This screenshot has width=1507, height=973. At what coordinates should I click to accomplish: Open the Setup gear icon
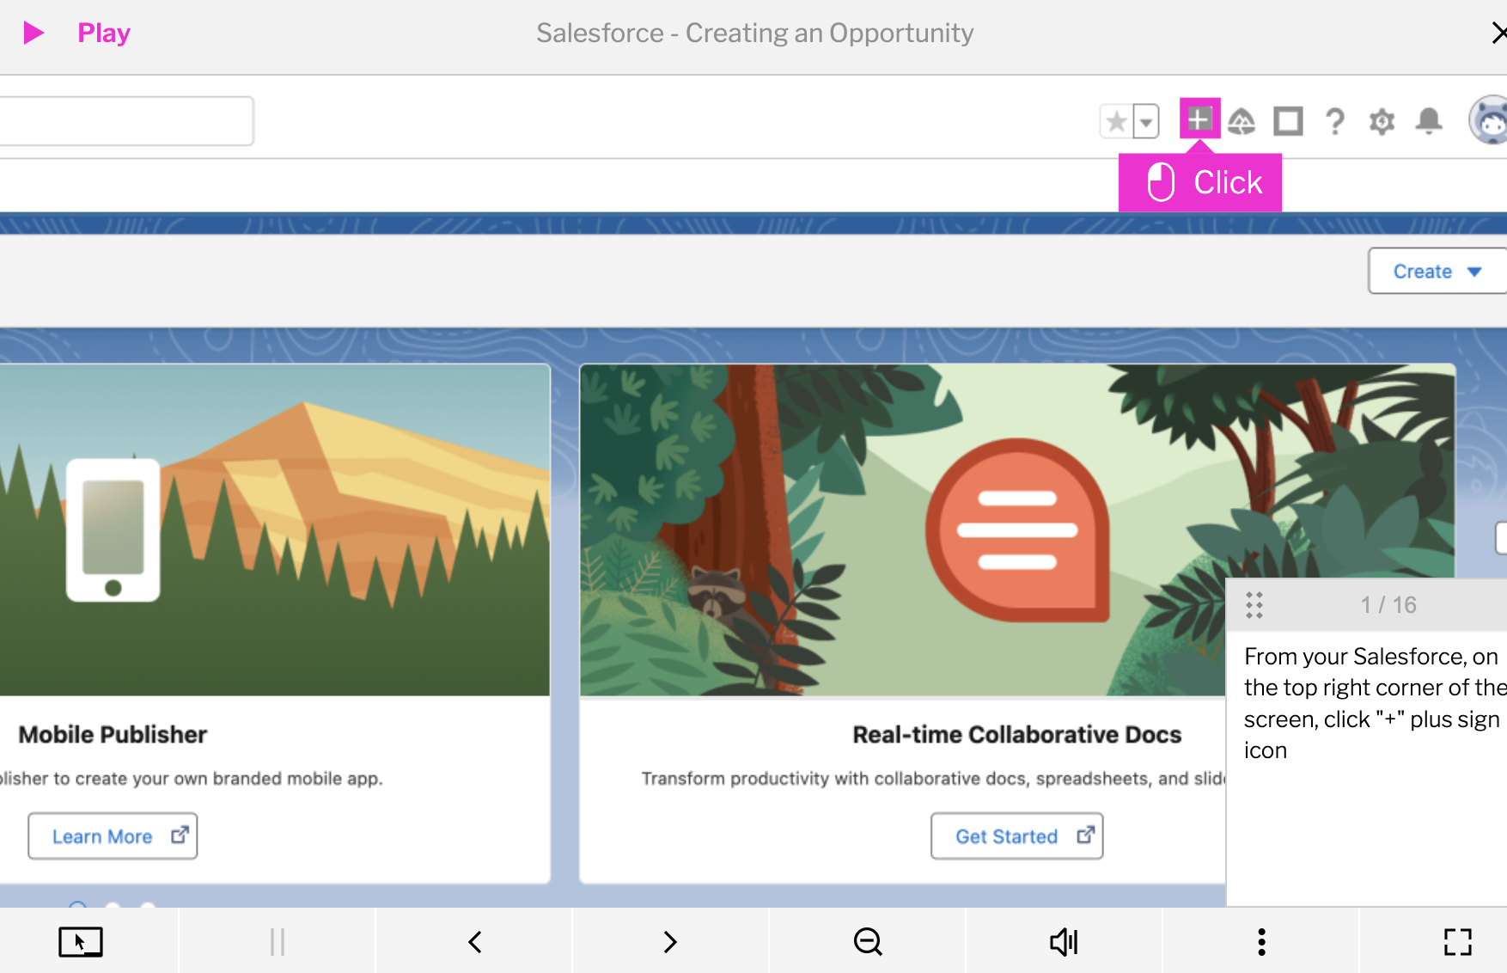(1382, 121)
